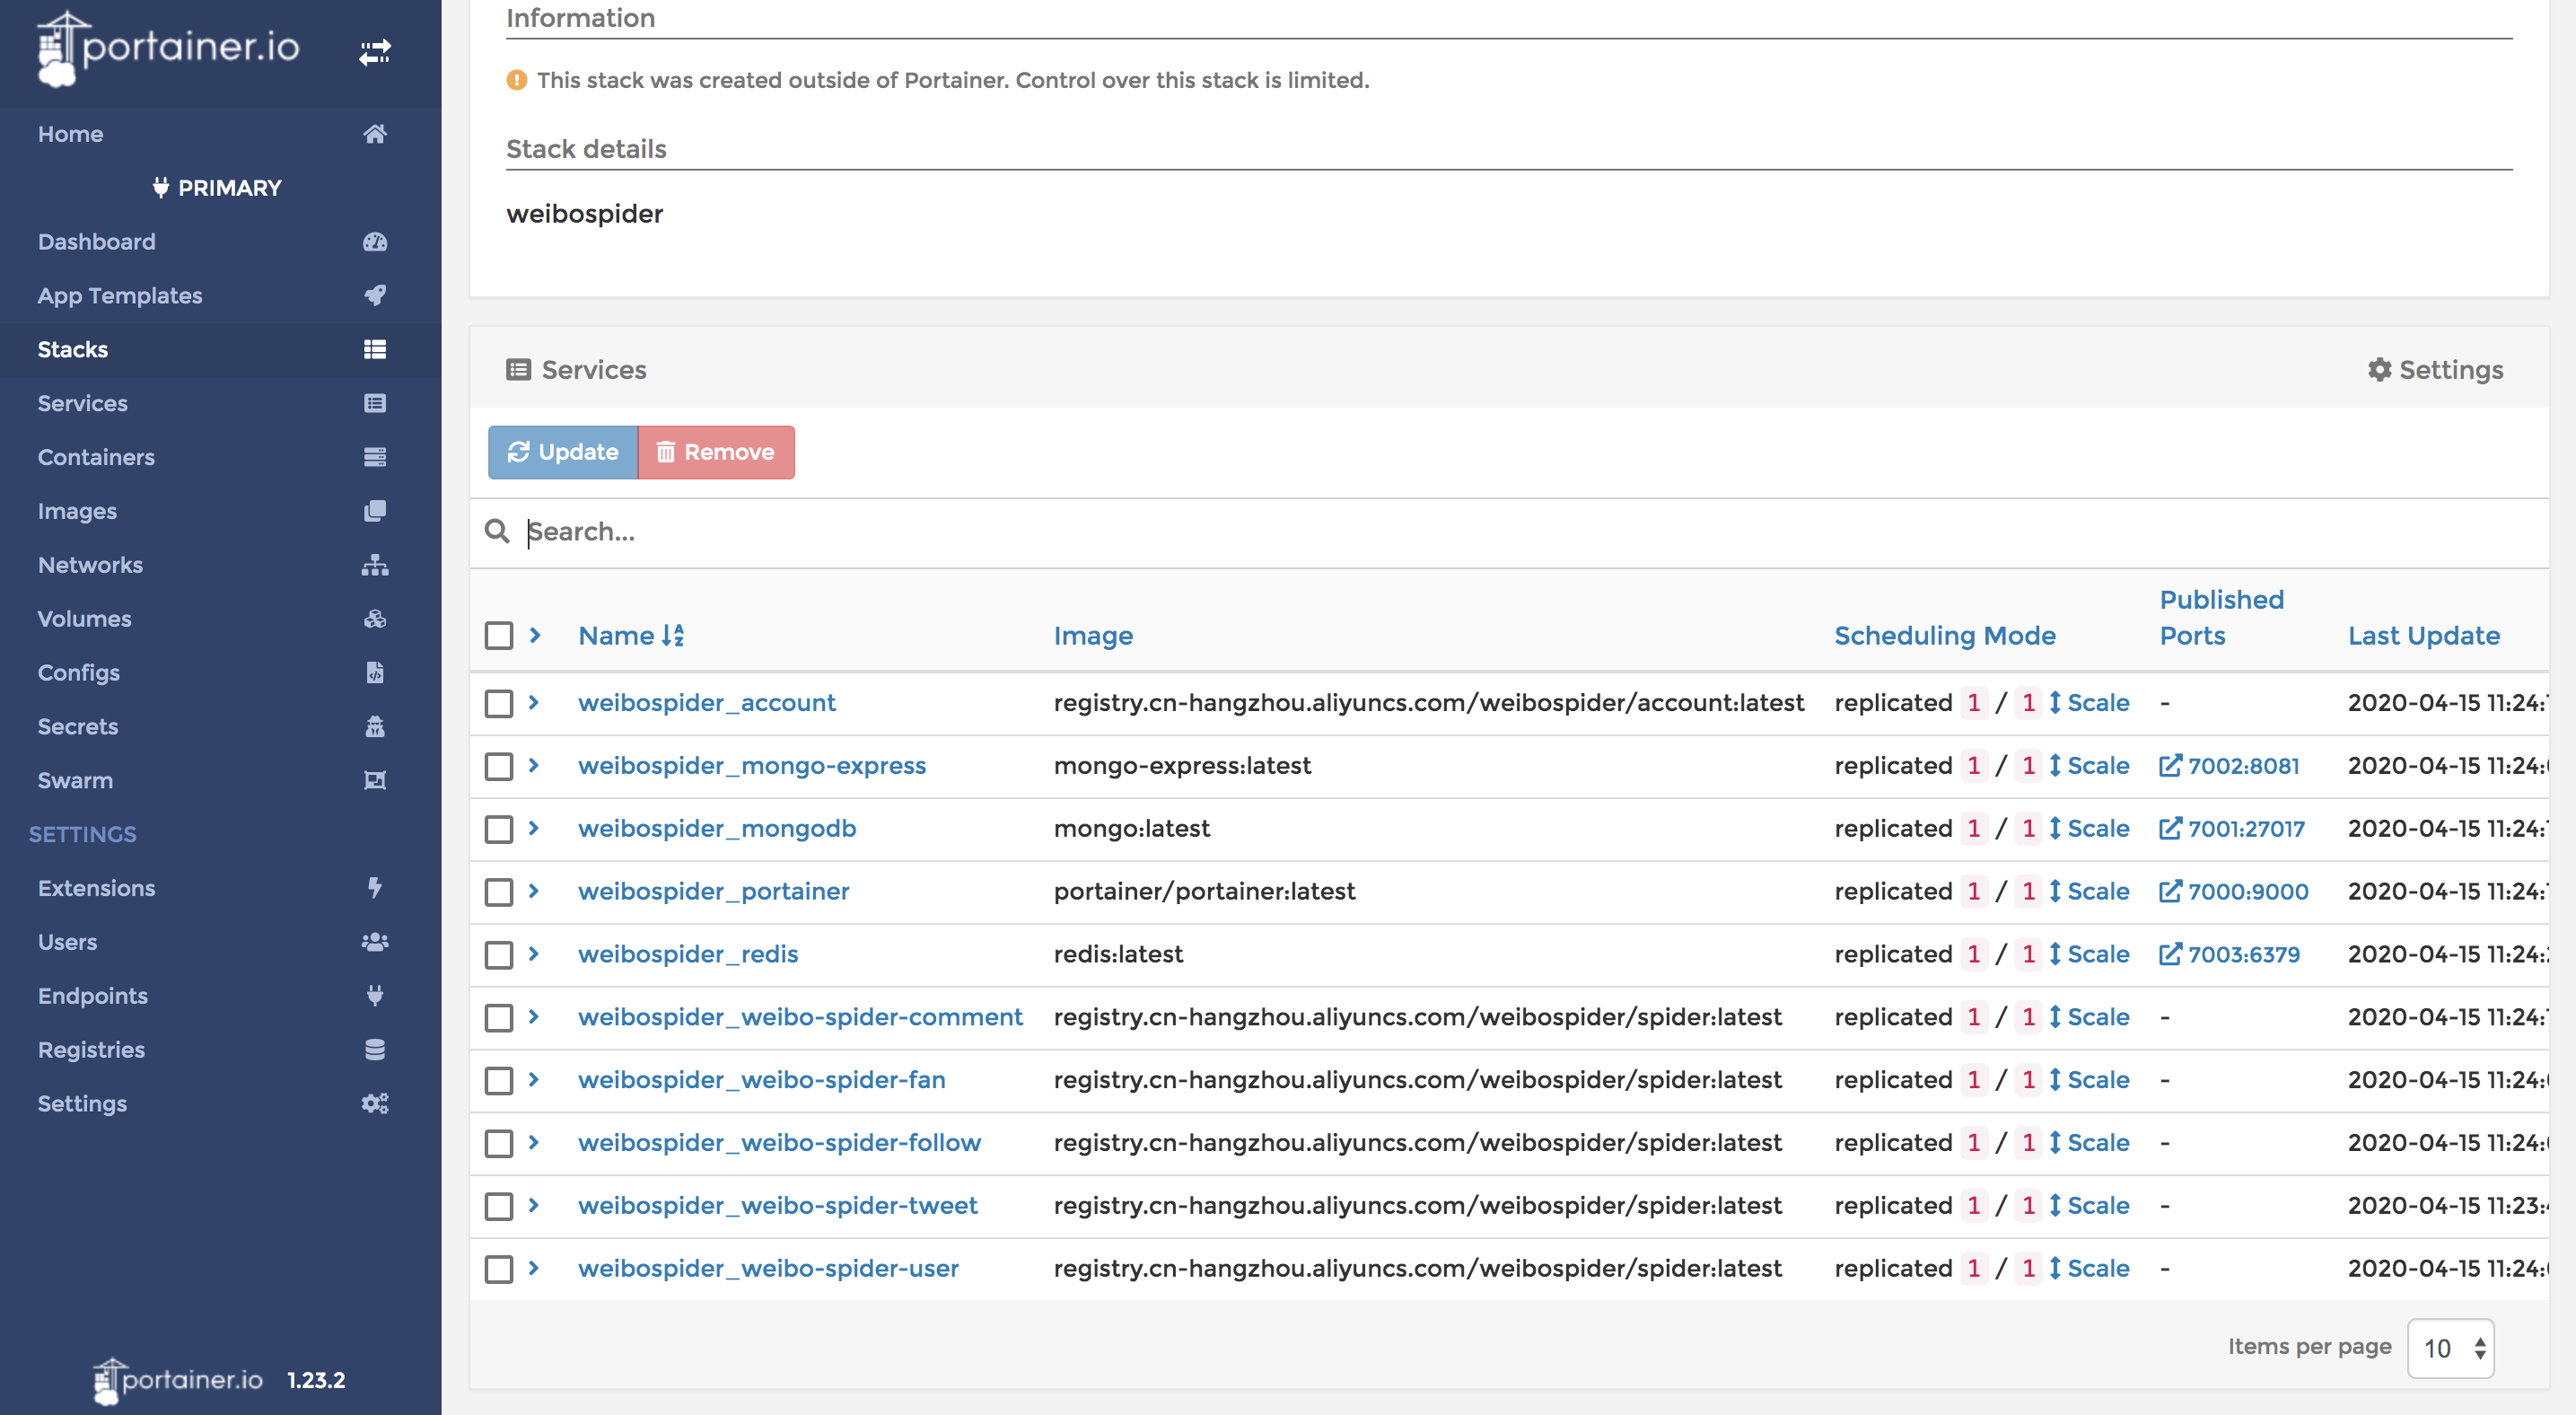
Task: Check the weibospider_account service checkbox
Action: tap(499, 703)
